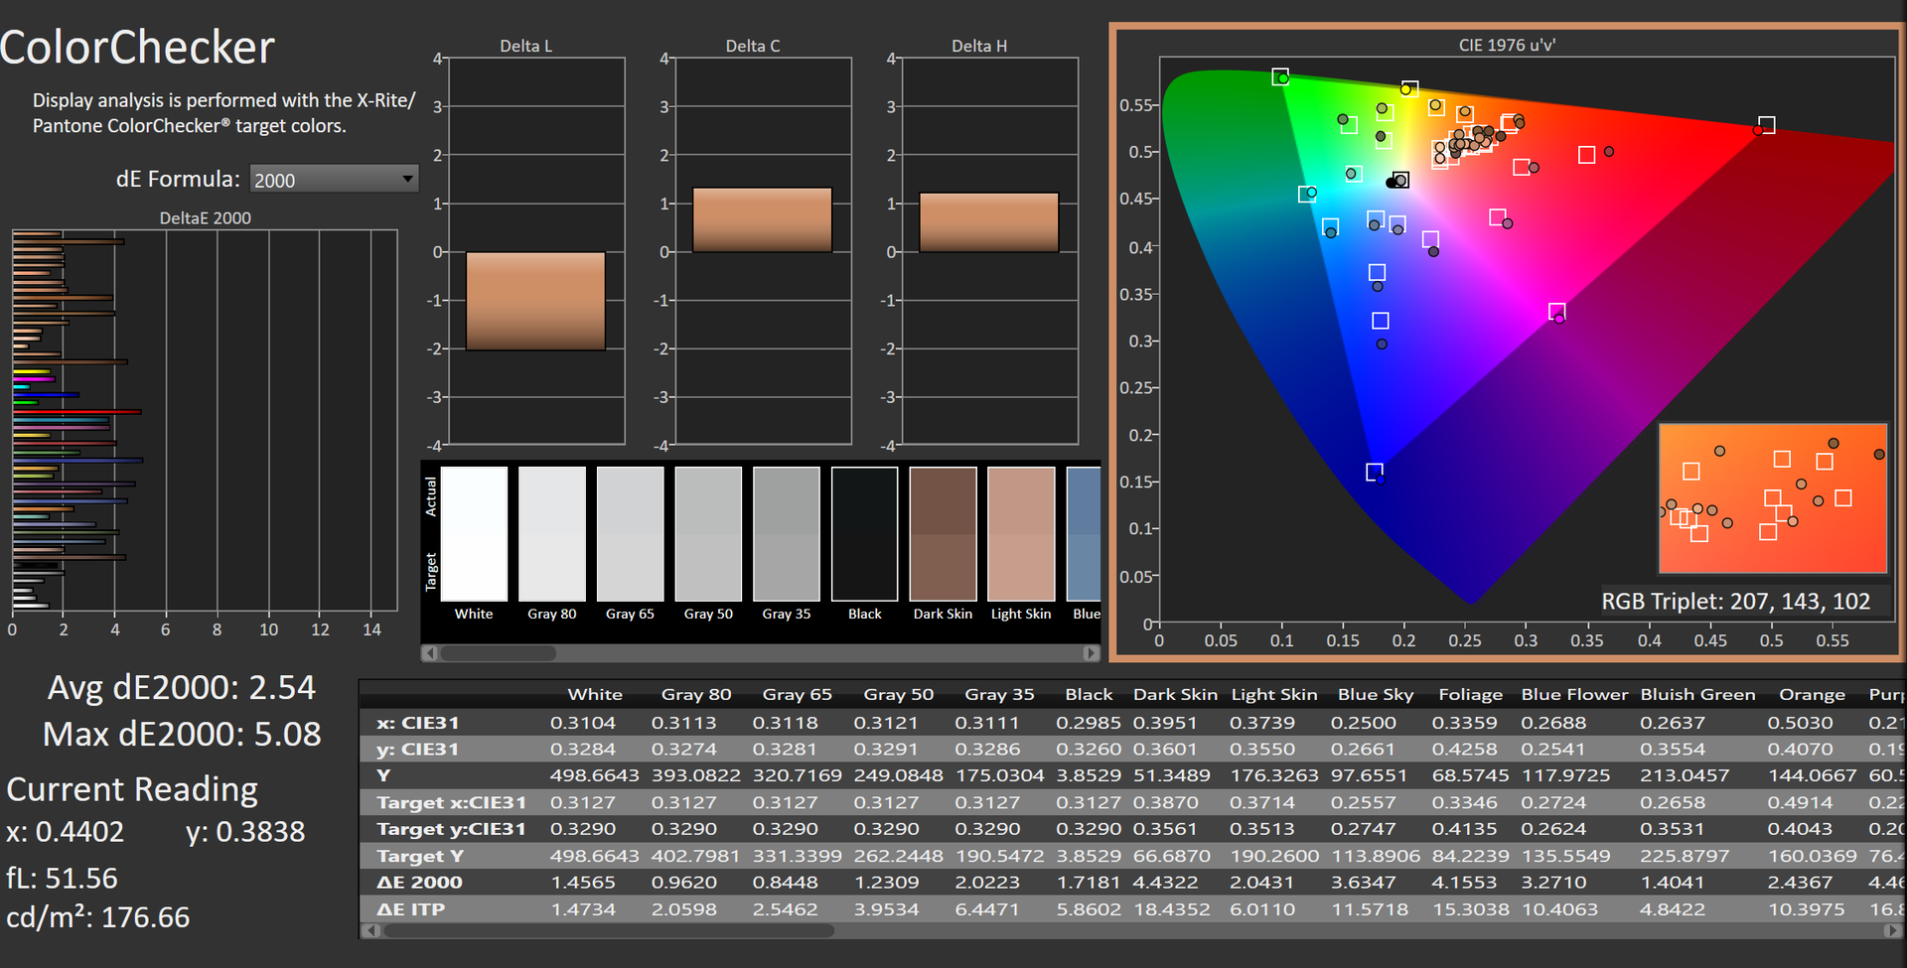Open the dE Formula dropdown
1907x968 pixels.
(334, 180)
